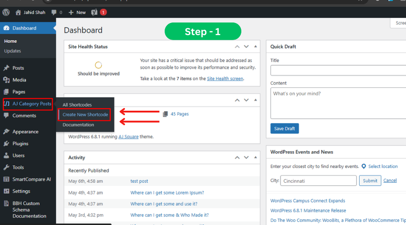Click the Users person icon
This screenshot has width=406, height=225.
coord(6,155)
